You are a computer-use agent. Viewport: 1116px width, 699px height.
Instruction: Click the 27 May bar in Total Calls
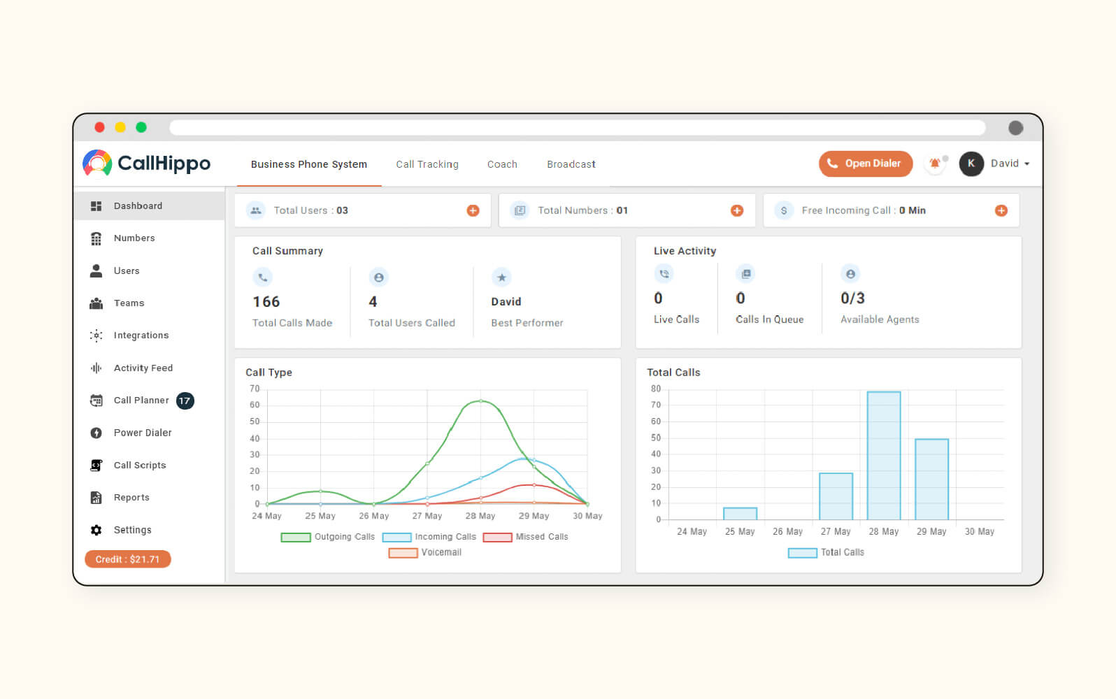pyautogui.click(x=836, y=496)
